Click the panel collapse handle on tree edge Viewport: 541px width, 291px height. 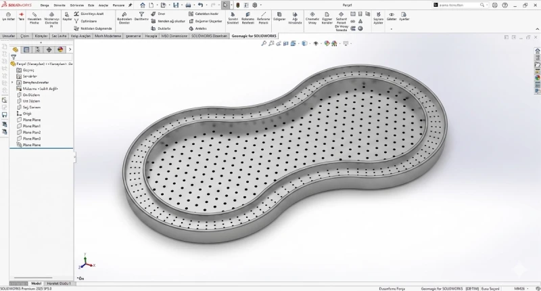[74, 158]
